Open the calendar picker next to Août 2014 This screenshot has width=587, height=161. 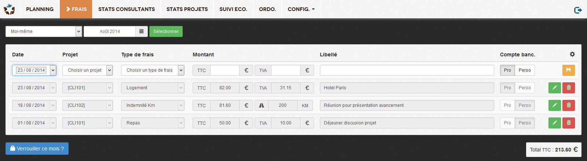click(x=142, y=31)
